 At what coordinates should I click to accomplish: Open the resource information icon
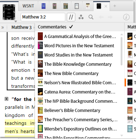coord(126,17)
